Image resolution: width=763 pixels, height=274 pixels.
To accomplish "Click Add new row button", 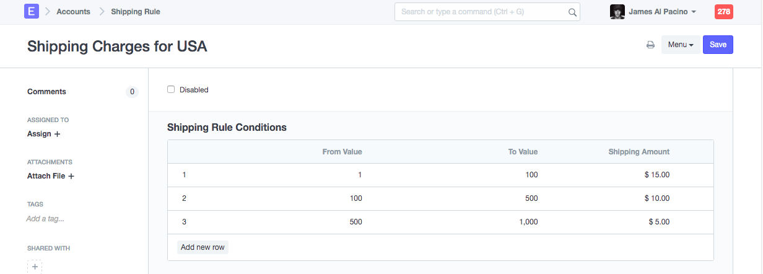I will (203, 247).
